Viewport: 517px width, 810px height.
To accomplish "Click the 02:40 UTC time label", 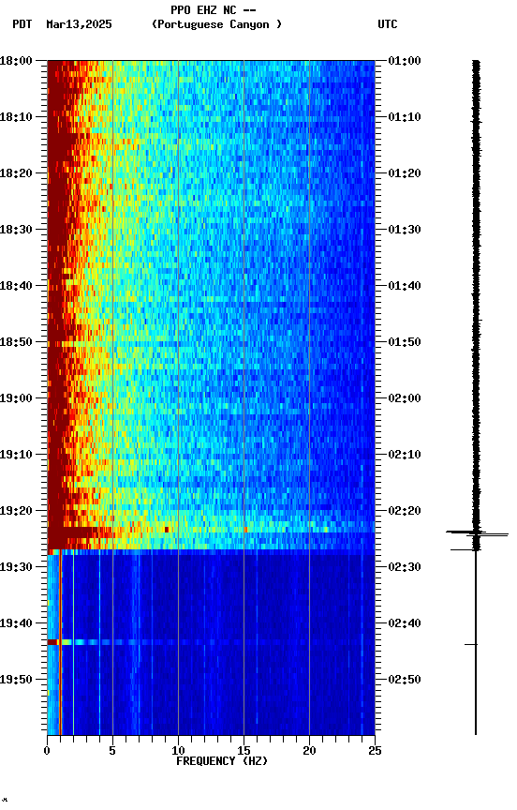I will point(405,623).
